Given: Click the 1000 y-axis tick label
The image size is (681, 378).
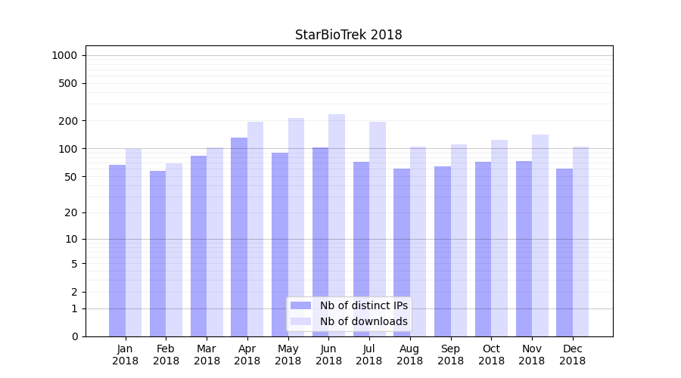Looking at the screenshot, I should click(x=64, y=55).
